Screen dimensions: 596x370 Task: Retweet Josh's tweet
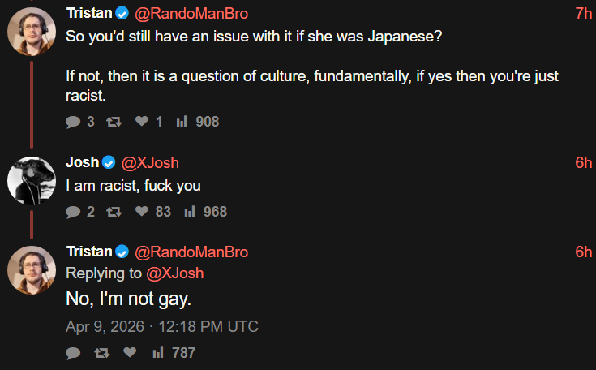114,212
